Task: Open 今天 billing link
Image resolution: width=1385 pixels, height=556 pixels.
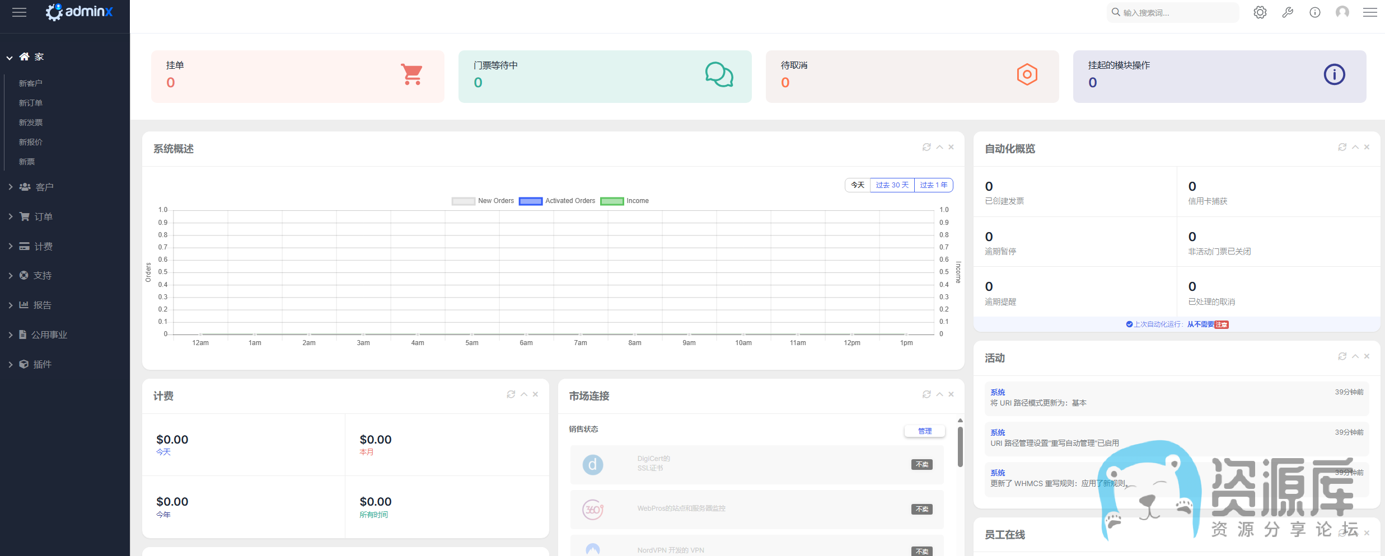Action: pos(163,452)
